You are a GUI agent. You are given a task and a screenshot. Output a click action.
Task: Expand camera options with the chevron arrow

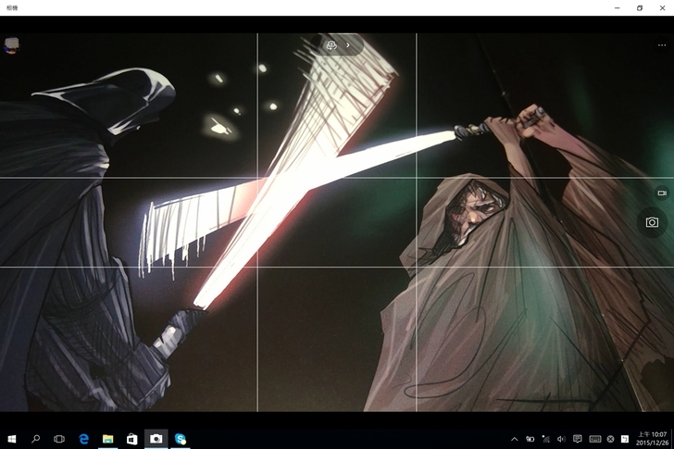click(348, 44)
